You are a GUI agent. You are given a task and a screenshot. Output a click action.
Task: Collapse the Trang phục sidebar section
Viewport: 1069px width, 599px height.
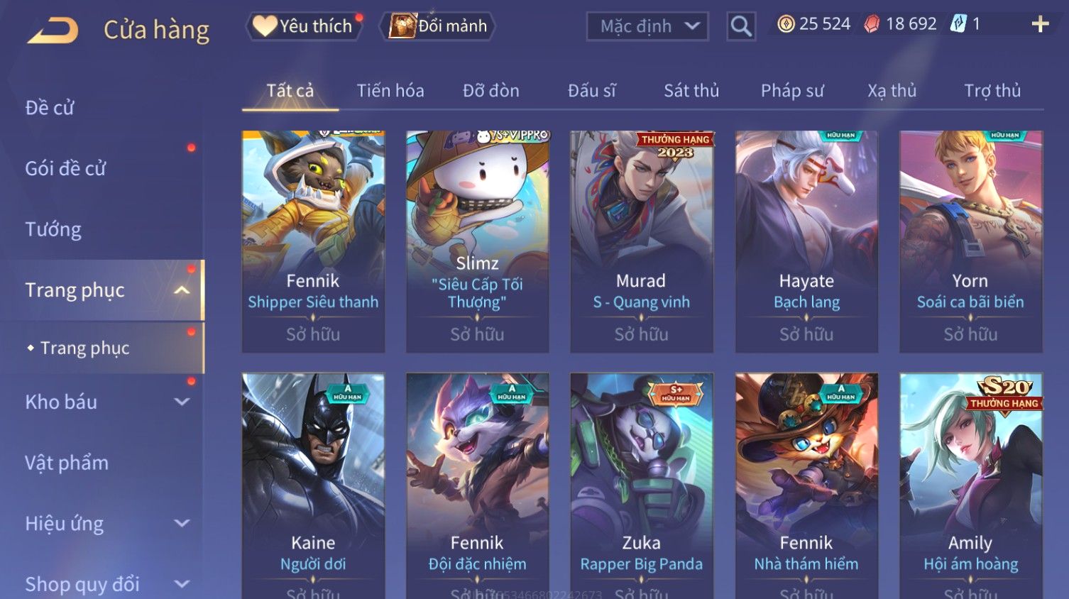[182, 290]
